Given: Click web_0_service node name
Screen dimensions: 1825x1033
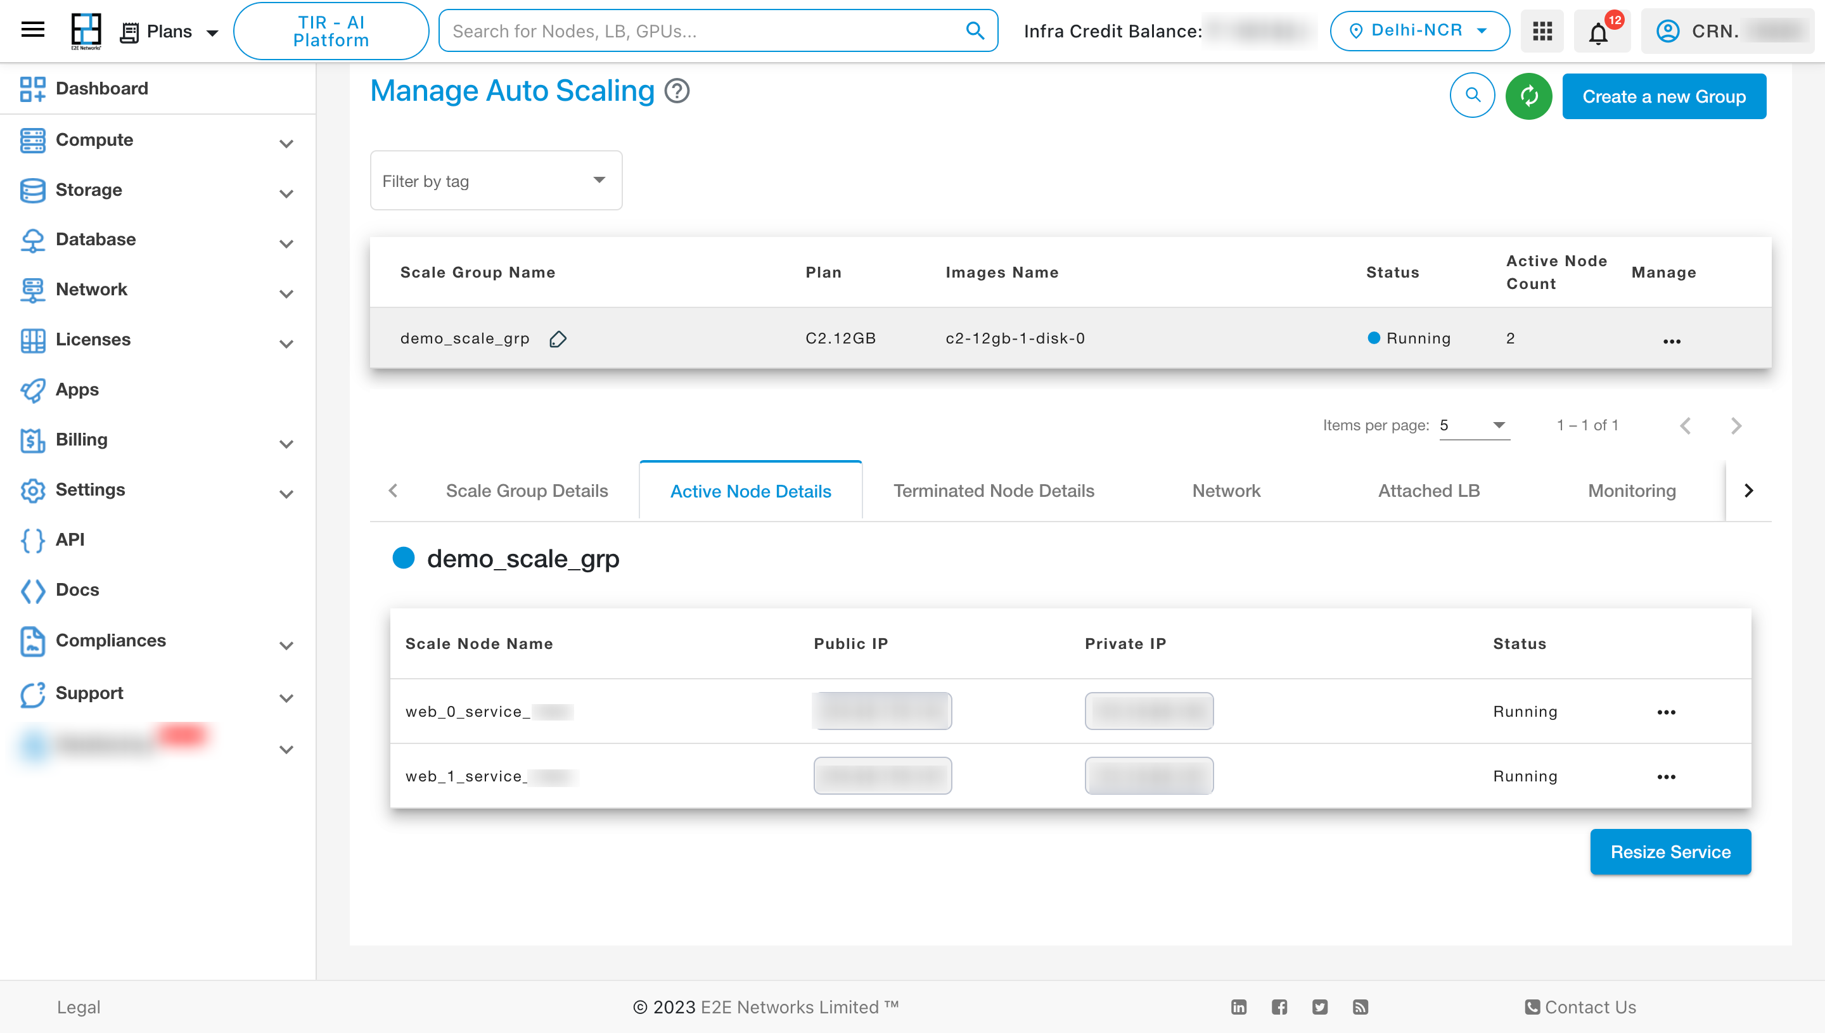Looking at the screenshot, I should pyautogui.click(x=489, y=712).
